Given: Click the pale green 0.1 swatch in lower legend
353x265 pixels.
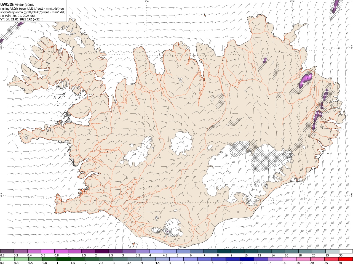Looking at the screenshot, I should [7, 259].
